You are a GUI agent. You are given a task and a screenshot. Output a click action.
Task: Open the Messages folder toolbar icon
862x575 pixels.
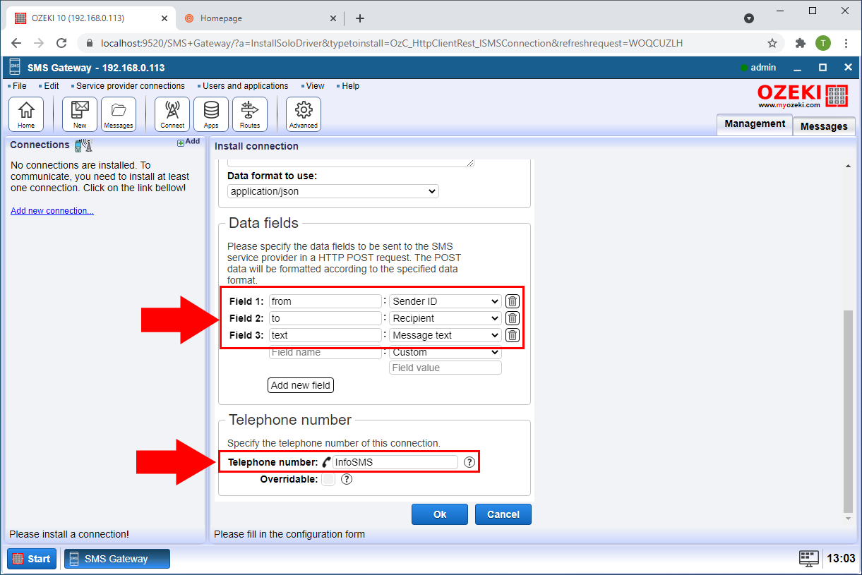pyautogui.click(x=119, y=114)
